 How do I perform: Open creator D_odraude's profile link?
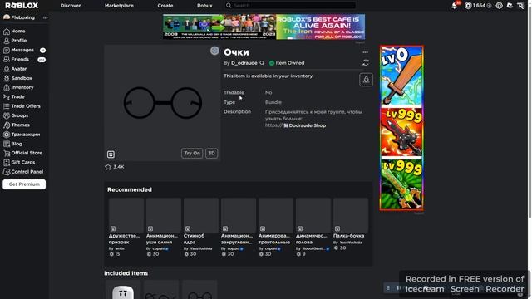point(244,63)
